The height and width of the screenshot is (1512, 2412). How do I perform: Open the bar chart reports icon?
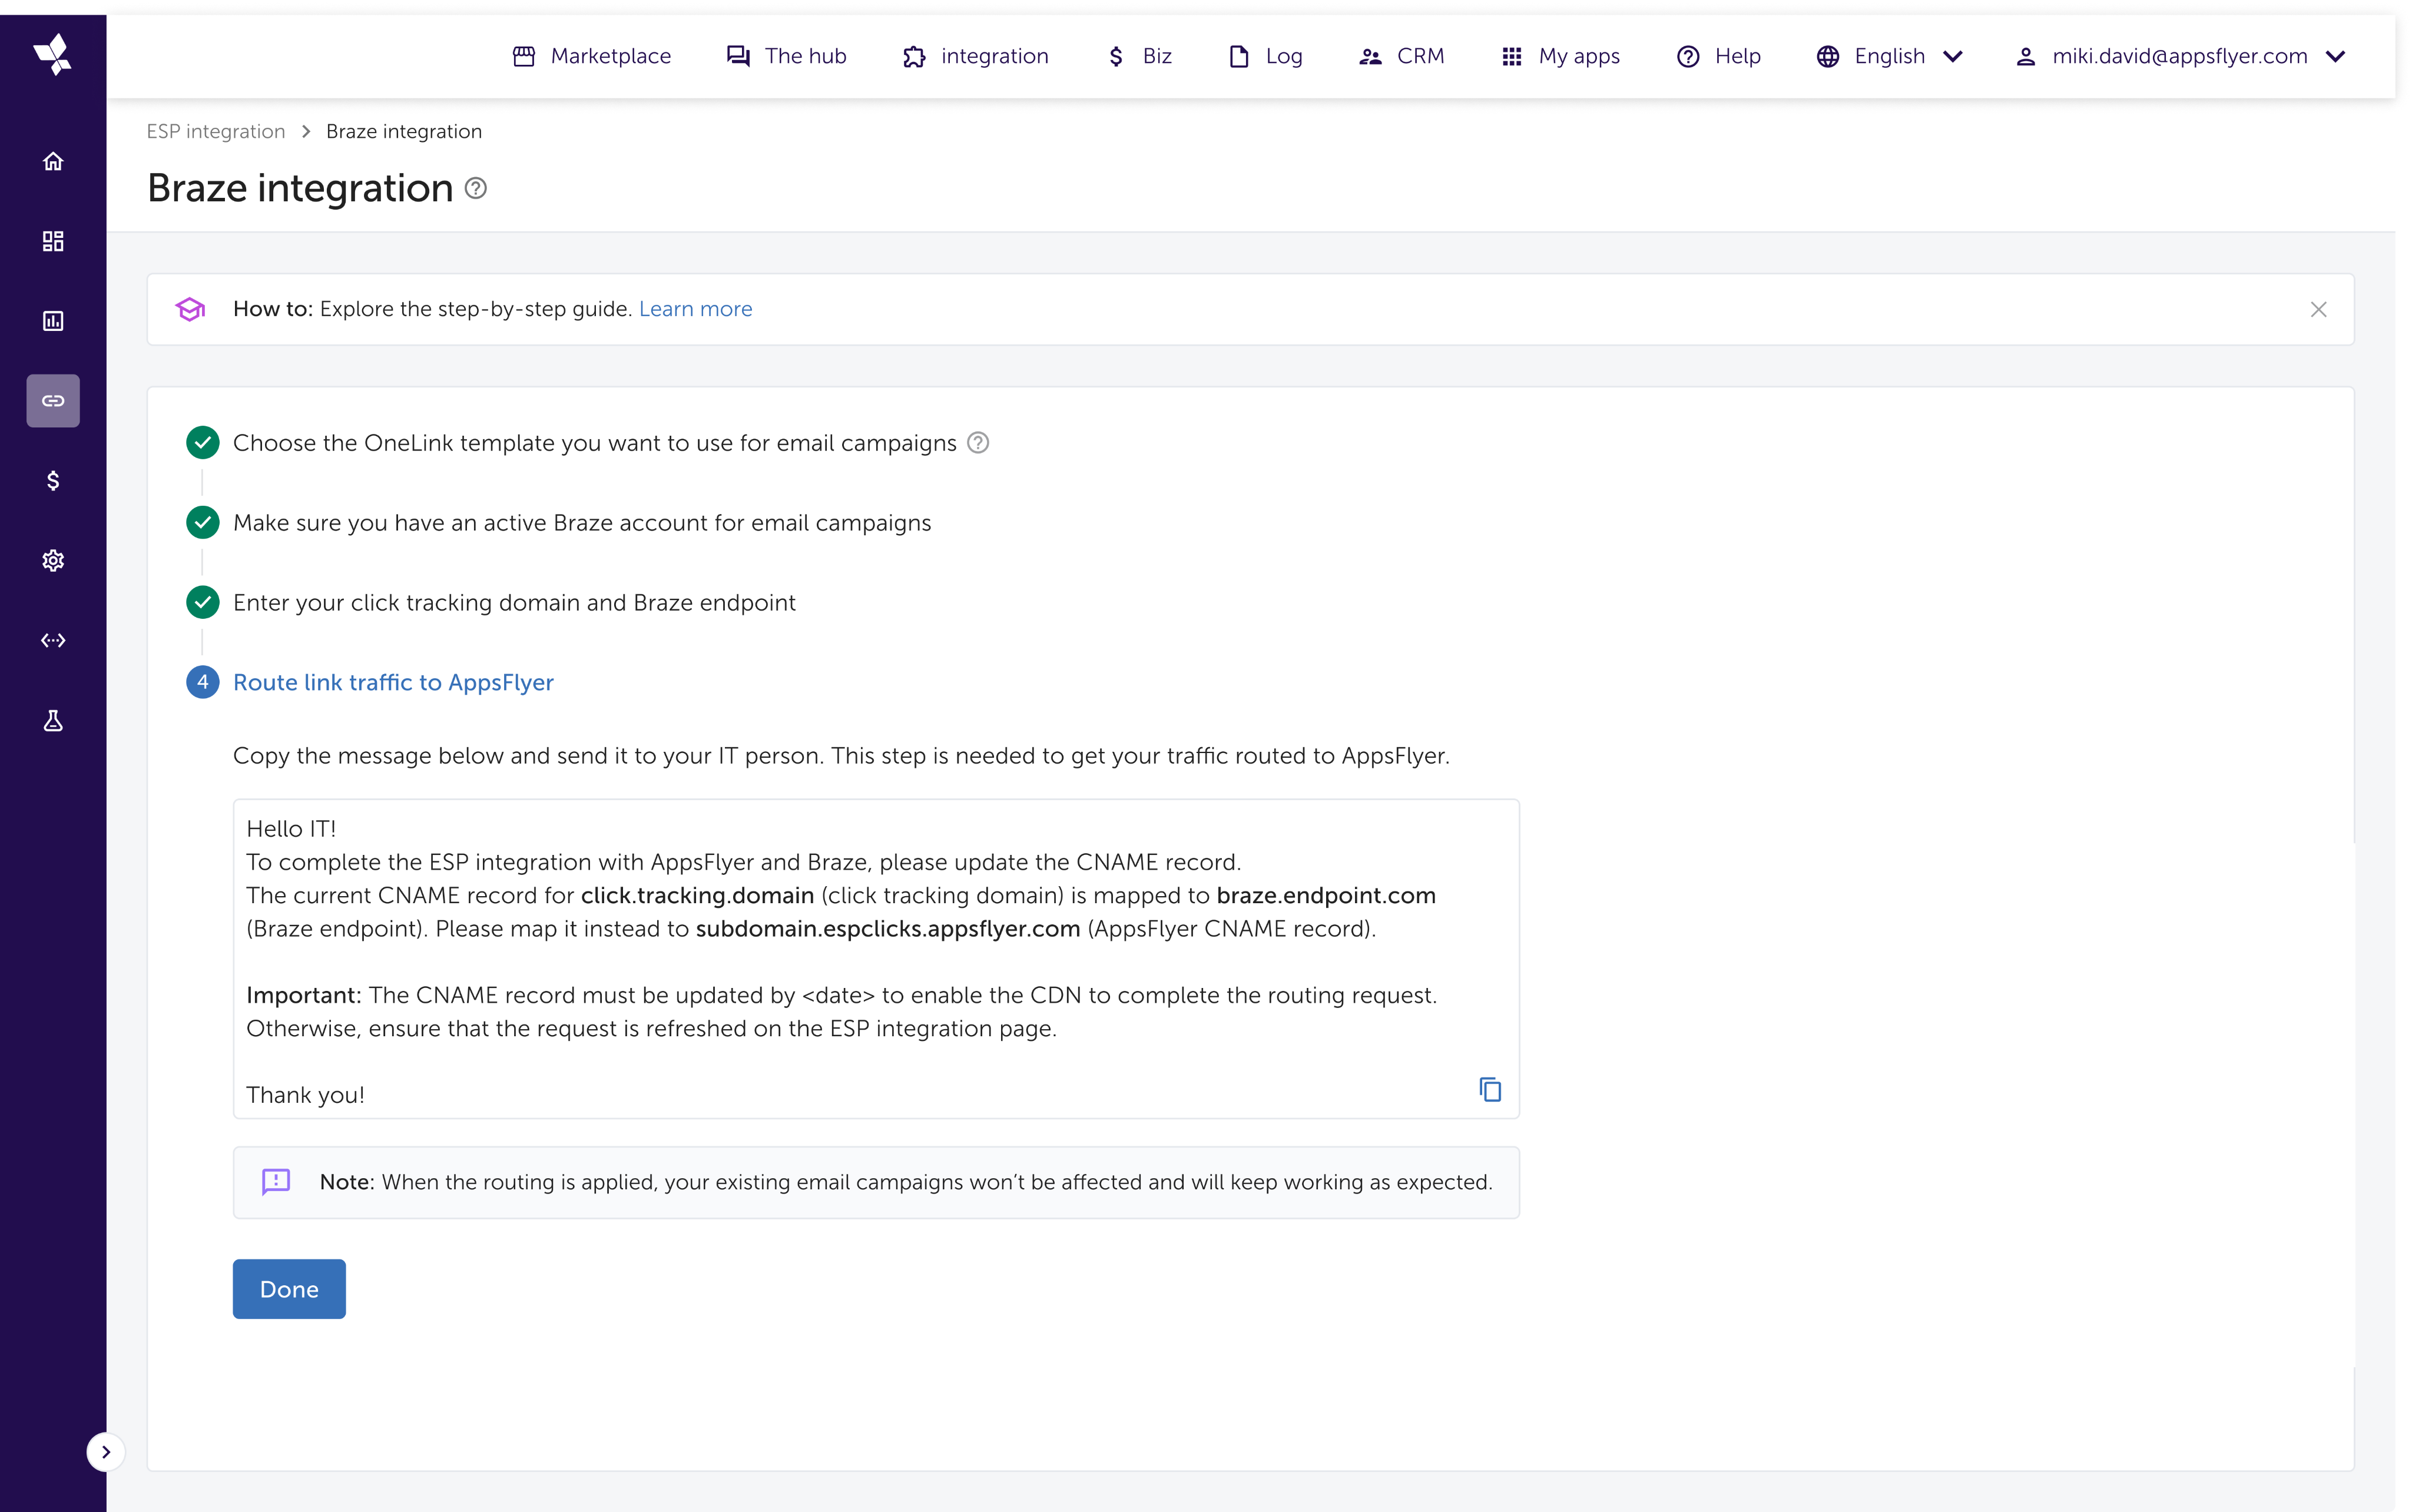click(53, 321)
